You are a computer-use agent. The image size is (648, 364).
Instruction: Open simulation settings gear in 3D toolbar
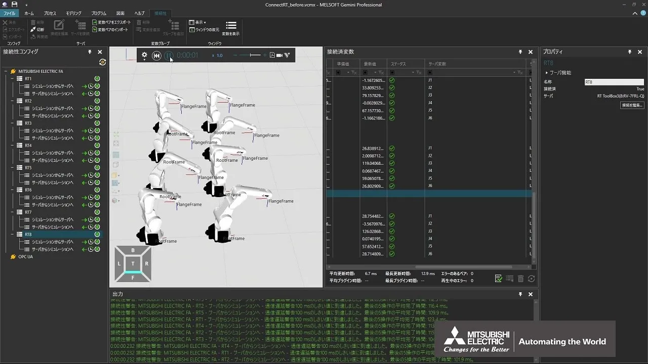coord(144,55)
